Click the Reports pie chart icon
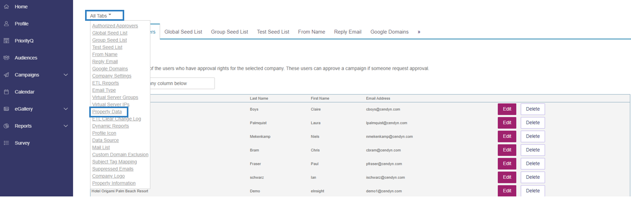 (x=6, y=126)
